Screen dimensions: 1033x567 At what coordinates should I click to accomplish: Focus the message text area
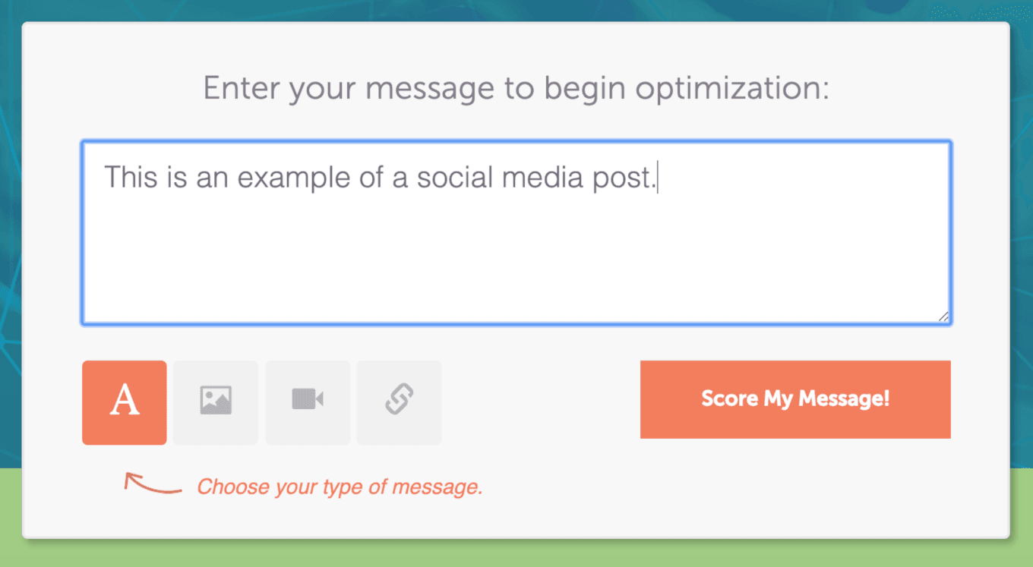point(516,233)
